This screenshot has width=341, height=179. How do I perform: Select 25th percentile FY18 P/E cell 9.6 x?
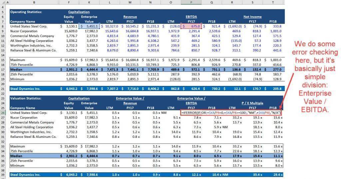273,161
